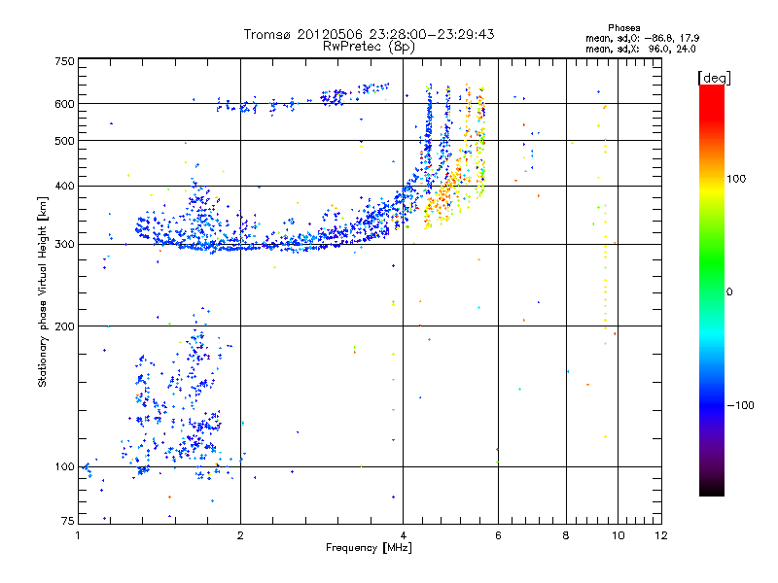Click the x-axis label "4"
Screen dimensions: 778x583
[403, 535]
